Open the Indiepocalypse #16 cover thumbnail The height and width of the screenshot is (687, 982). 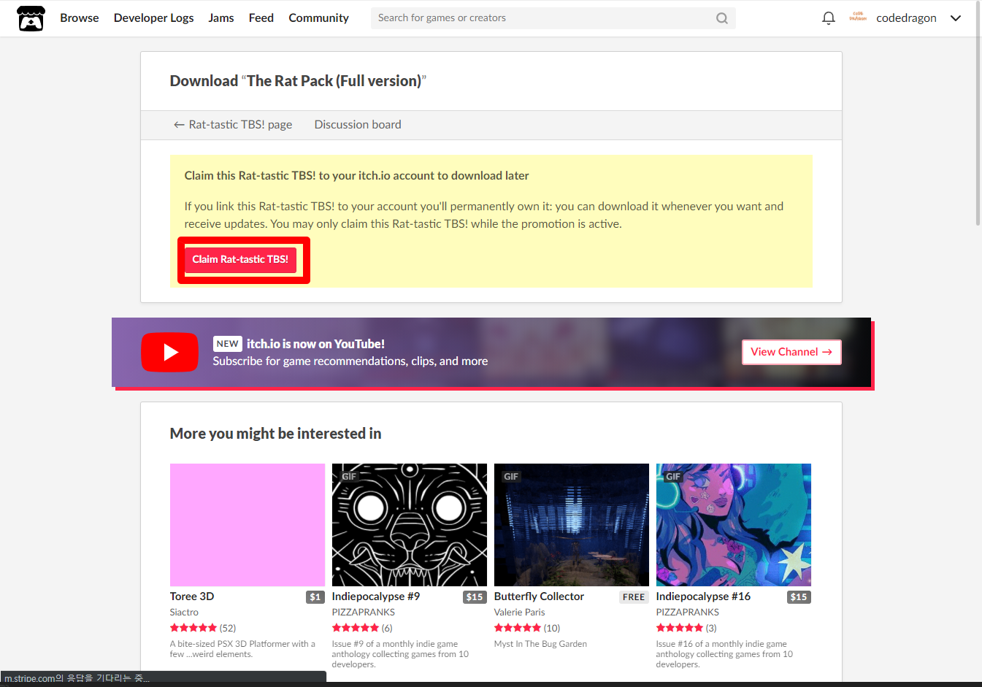[x=734, y=525]
